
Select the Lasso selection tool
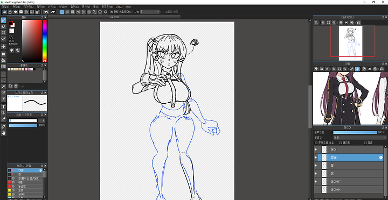coord(3,80)
